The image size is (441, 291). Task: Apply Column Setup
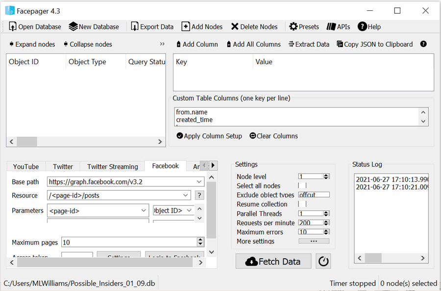[x=209, y=136]
